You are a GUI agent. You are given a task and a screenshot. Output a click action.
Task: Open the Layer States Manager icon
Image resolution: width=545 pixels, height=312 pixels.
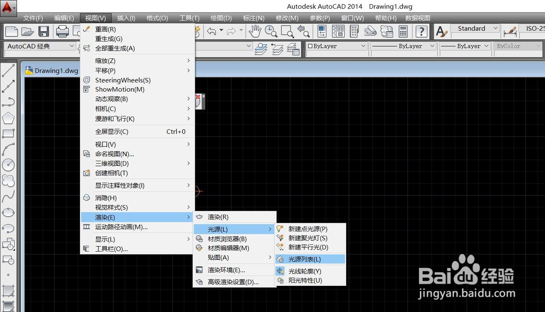click(x=293, y=49)
